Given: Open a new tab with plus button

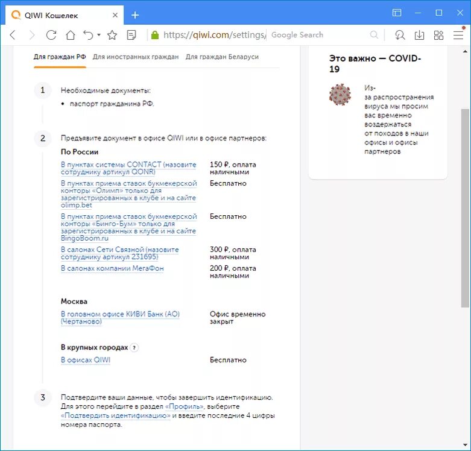Looking at the screenshot, I should click(x=135, y=15).
